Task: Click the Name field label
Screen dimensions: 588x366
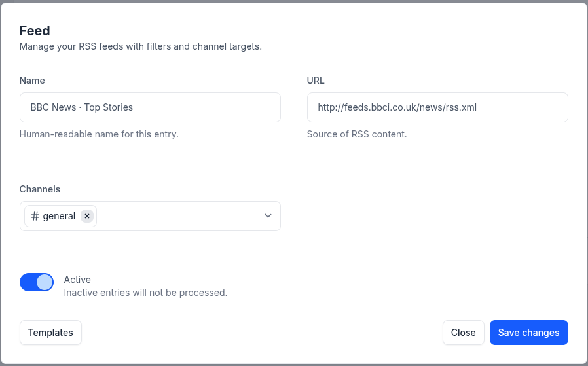Action: [32, 81]
